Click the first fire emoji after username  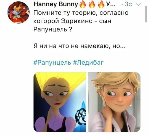point(83,5)
